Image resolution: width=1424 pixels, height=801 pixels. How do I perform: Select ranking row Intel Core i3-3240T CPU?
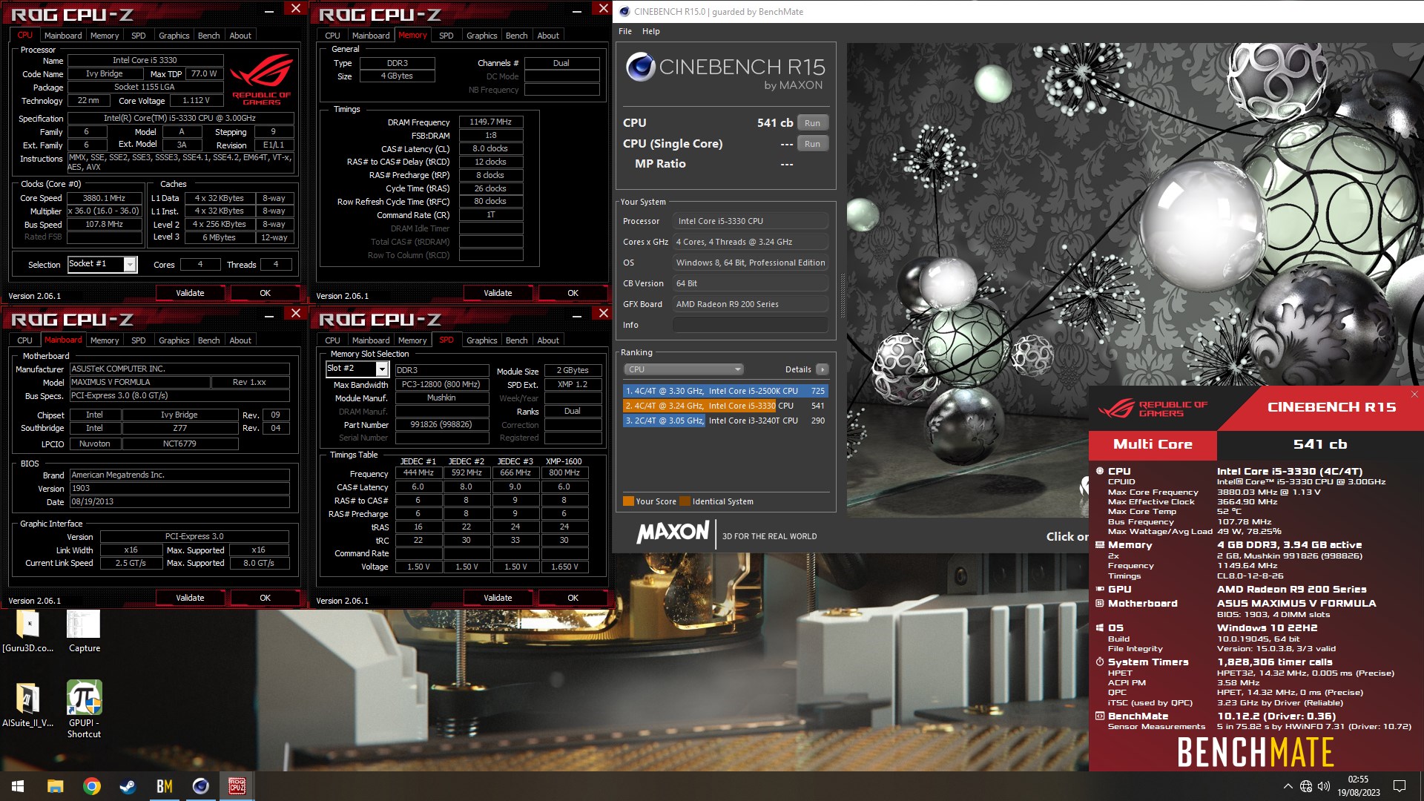pos(725,421)
